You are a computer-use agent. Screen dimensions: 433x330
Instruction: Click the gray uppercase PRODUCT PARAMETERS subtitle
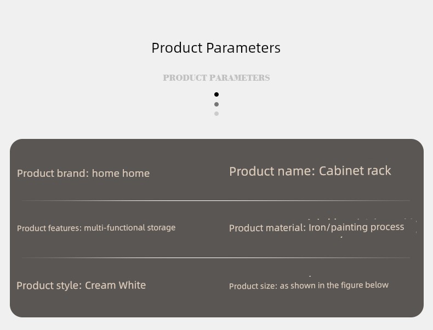coord(216,78)
